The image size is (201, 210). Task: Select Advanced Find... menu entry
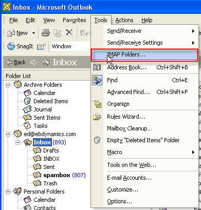coord(145,92)
